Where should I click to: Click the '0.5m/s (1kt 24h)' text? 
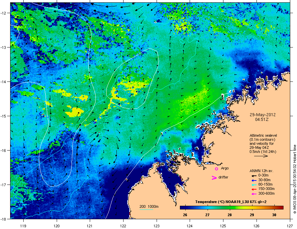pyautogui.click(x=263, y=152)
